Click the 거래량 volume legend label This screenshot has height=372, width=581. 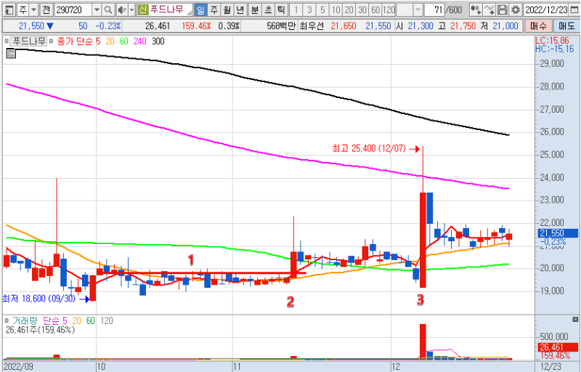coord(25,320)
